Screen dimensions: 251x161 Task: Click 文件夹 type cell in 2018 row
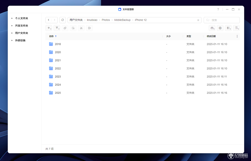190,44
